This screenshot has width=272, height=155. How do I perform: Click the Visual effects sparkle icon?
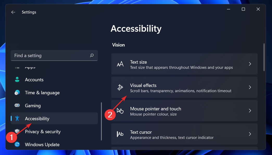pyautogui.click(x=120, y=87)
